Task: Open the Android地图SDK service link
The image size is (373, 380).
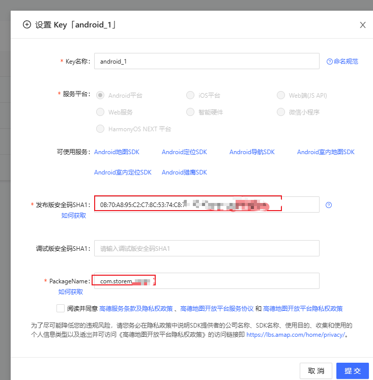Action: coord(117,152)
